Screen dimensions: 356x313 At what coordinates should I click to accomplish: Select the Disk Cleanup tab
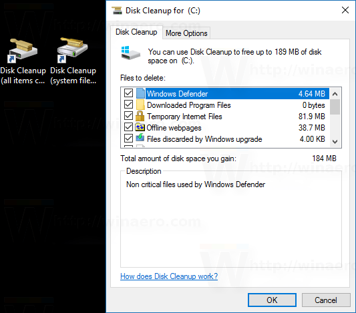tap(136, 32)
